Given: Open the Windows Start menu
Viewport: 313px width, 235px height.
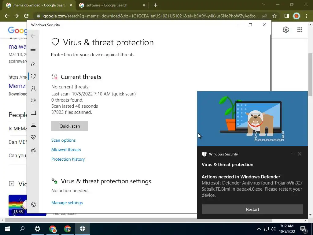Looking at the screenshot, I should click(x=7, y=229).
